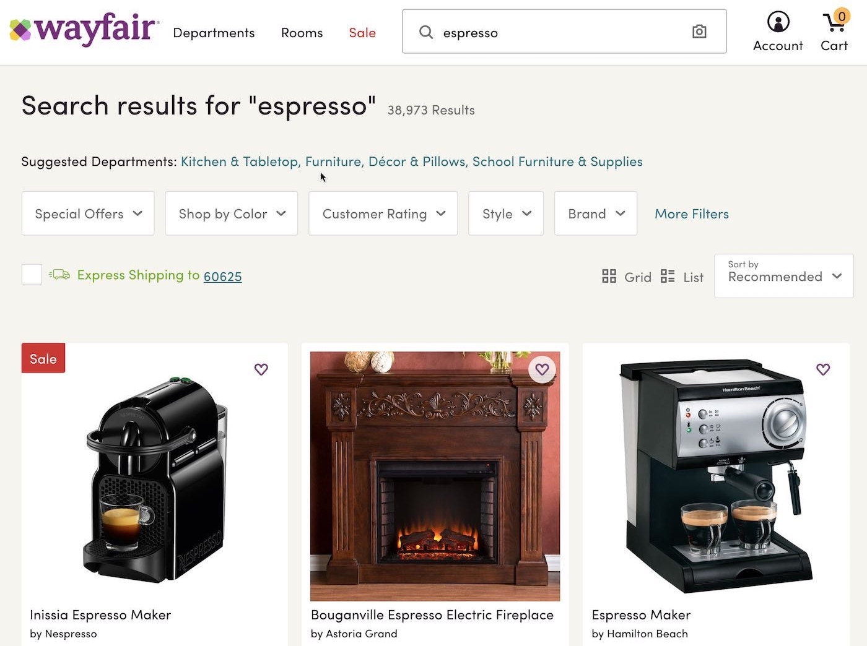This screenshot has width=867, height=646.
Task: Click the More Filters link
Action: tap(692, 214)
